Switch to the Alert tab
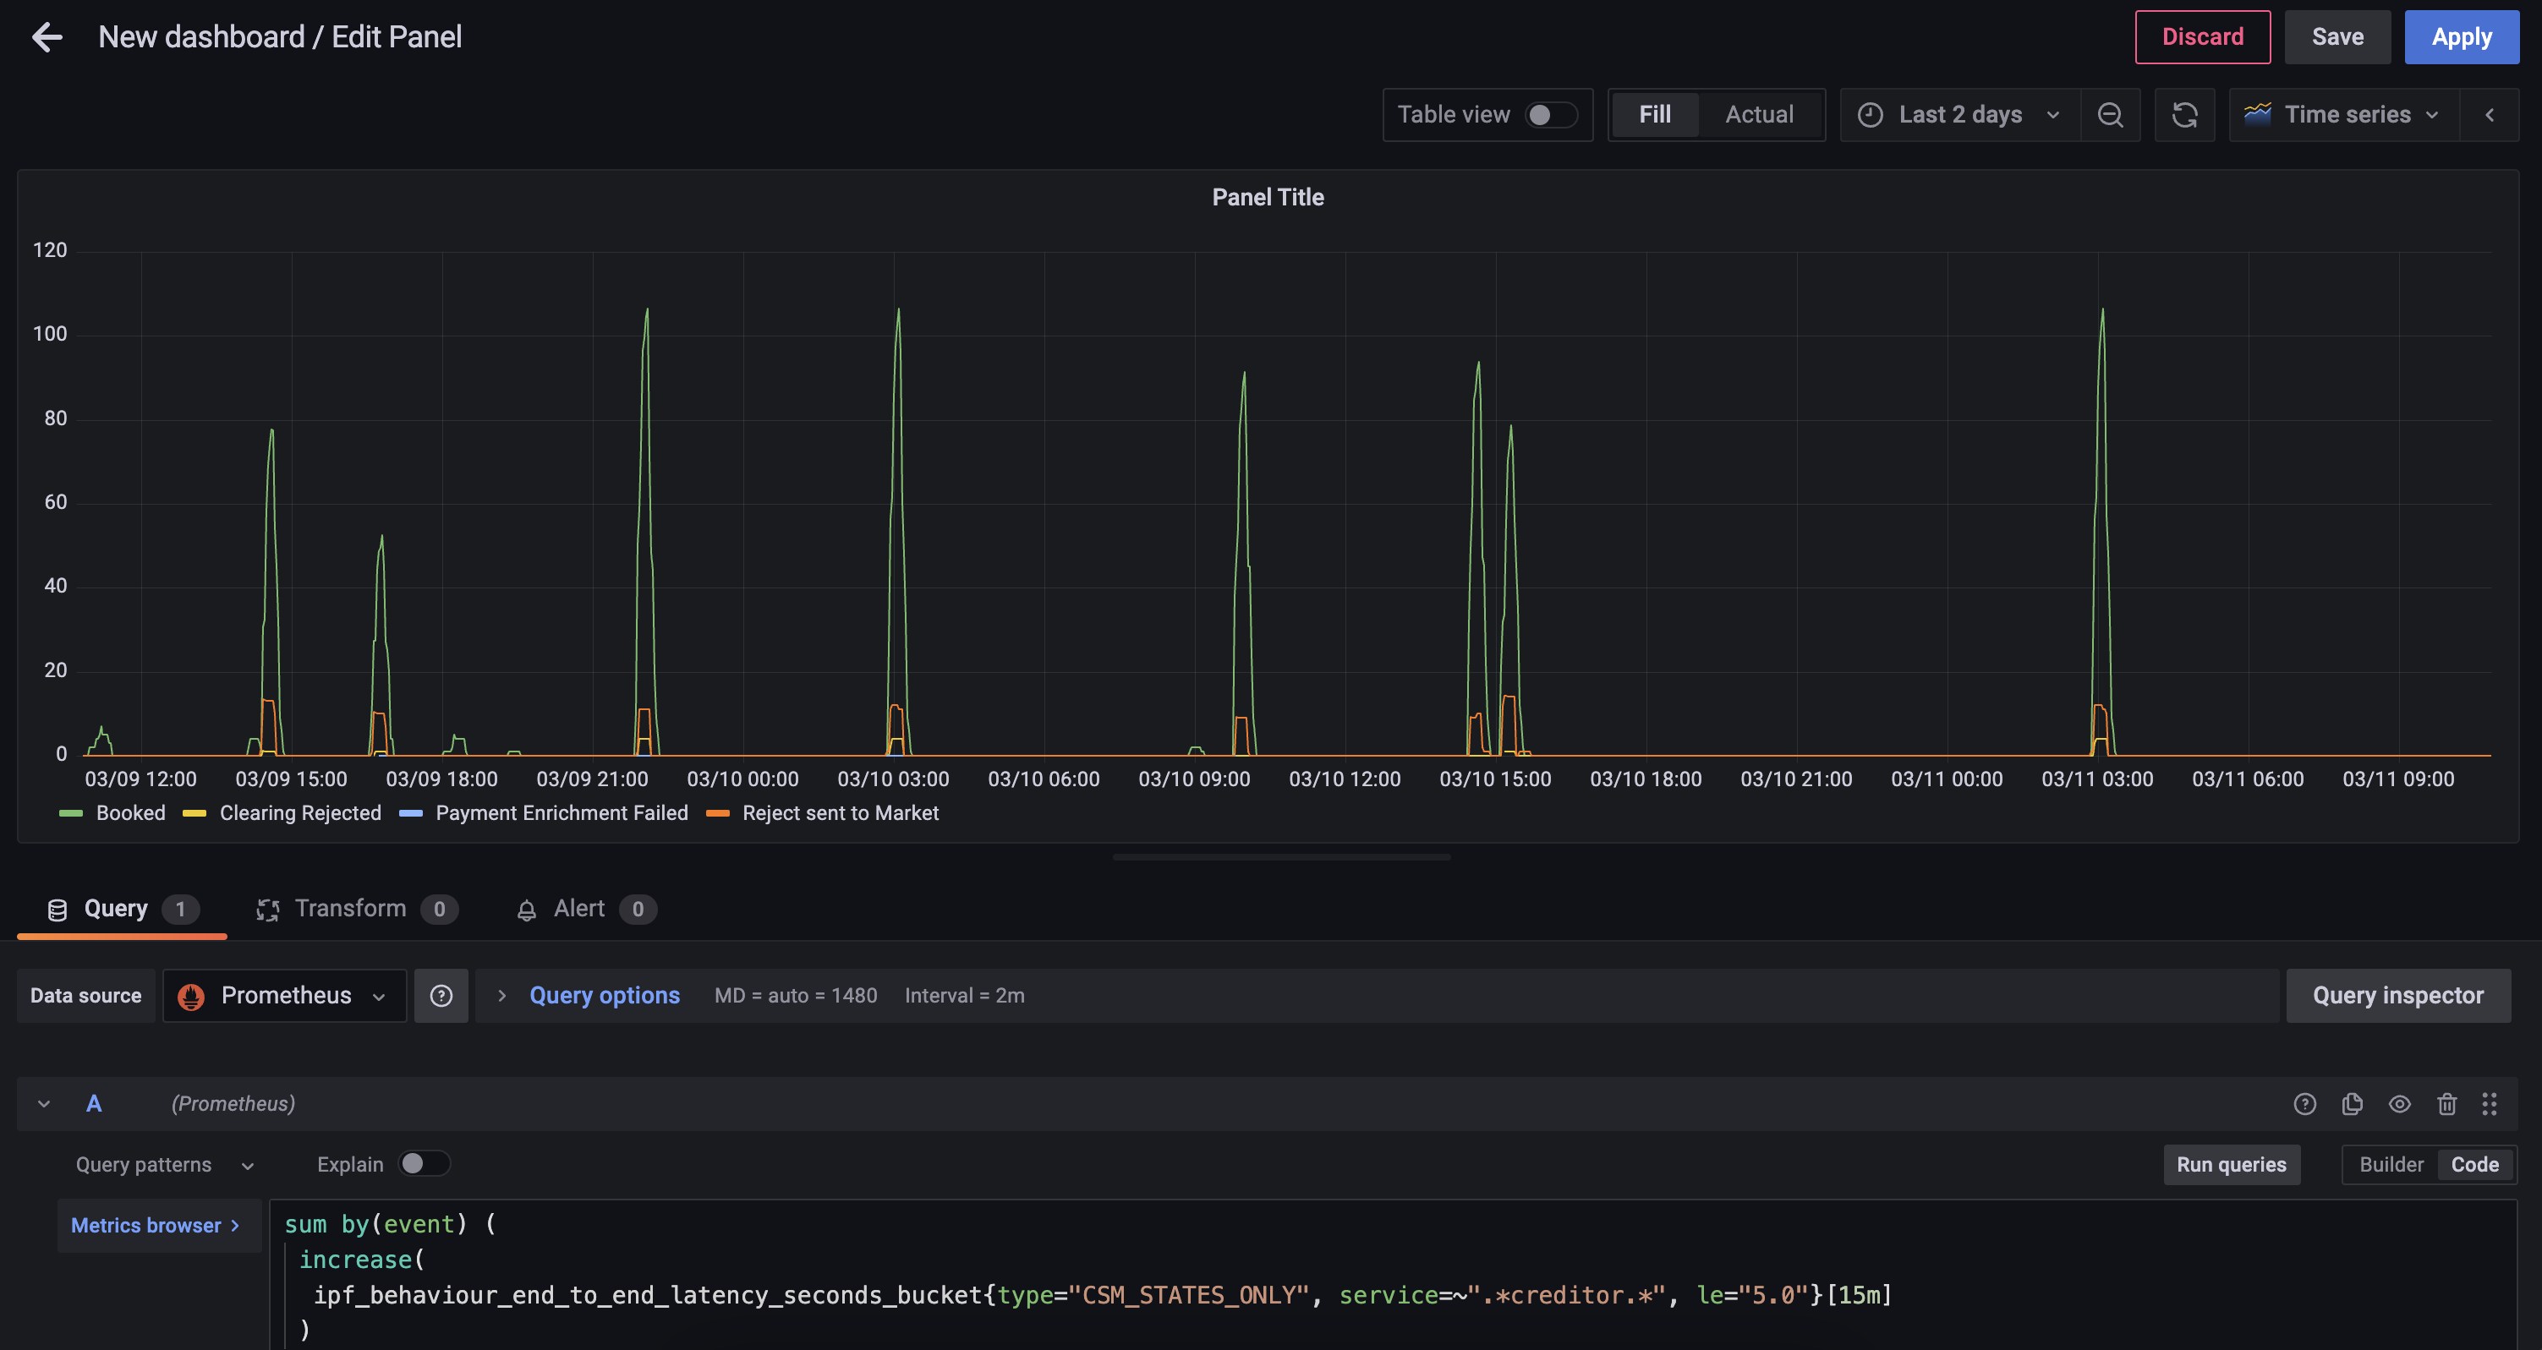 [579, 910]
